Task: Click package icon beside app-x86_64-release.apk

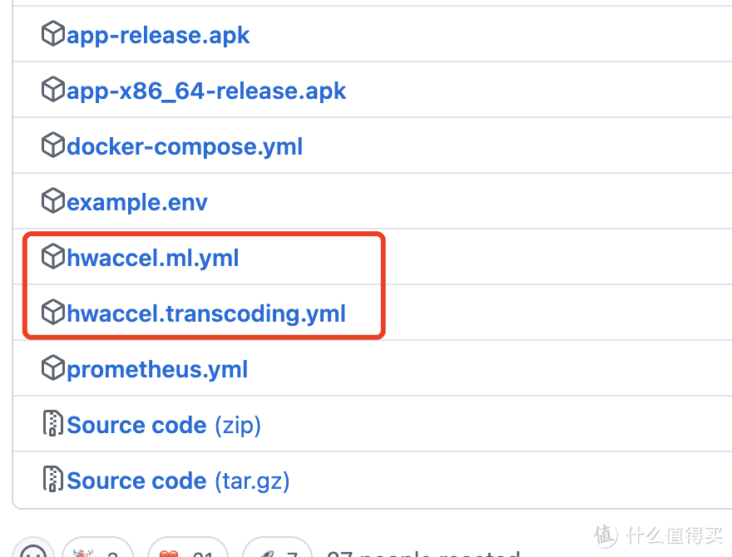Action: point(52,89)
